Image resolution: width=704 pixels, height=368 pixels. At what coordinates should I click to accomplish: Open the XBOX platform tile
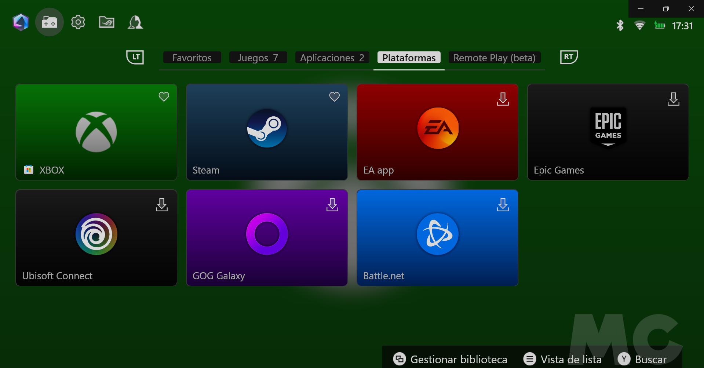coord(96,132)
